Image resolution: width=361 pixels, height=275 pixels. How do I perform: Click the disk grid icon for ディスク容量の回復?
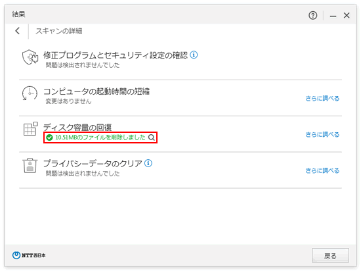click(x=30, y=129)
